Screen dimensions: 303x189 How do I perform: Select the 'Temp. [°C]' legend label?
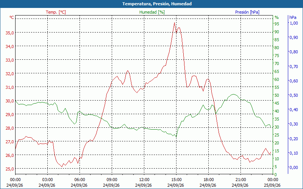point(56,12)
